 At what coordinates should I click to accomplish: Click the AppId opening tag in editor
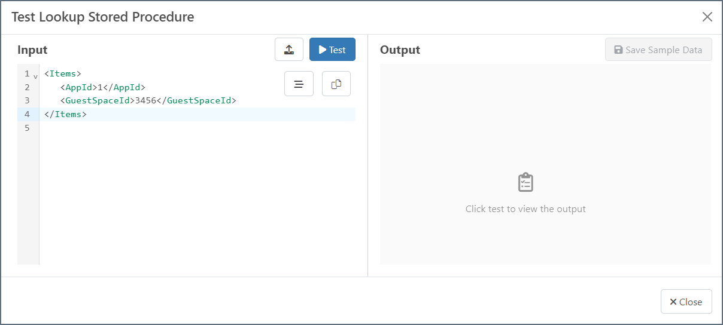coord(78,87)
